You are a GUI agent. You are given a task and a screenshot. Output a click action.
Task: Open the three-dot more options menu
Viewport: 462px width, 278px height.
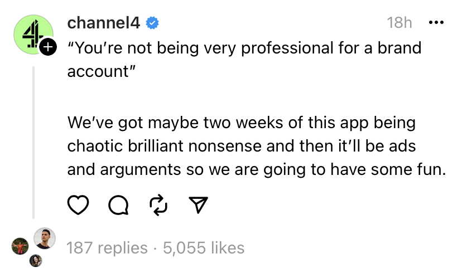pyautogui.click(x=435, y=23)
